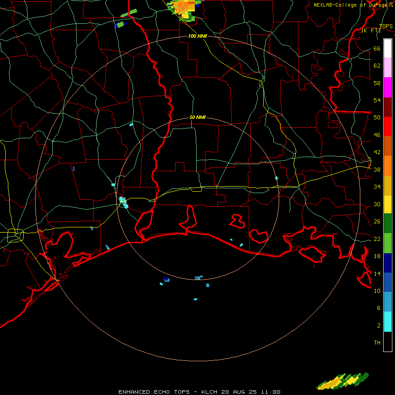Click the green-yellow echo in bottom right corner
This screenshot has height=395, width=395.
pyautogui.click(x=342, y=381)
